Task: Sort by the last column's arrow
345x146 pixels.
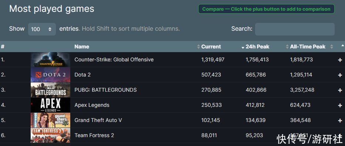Action: (x=342, y=45)
